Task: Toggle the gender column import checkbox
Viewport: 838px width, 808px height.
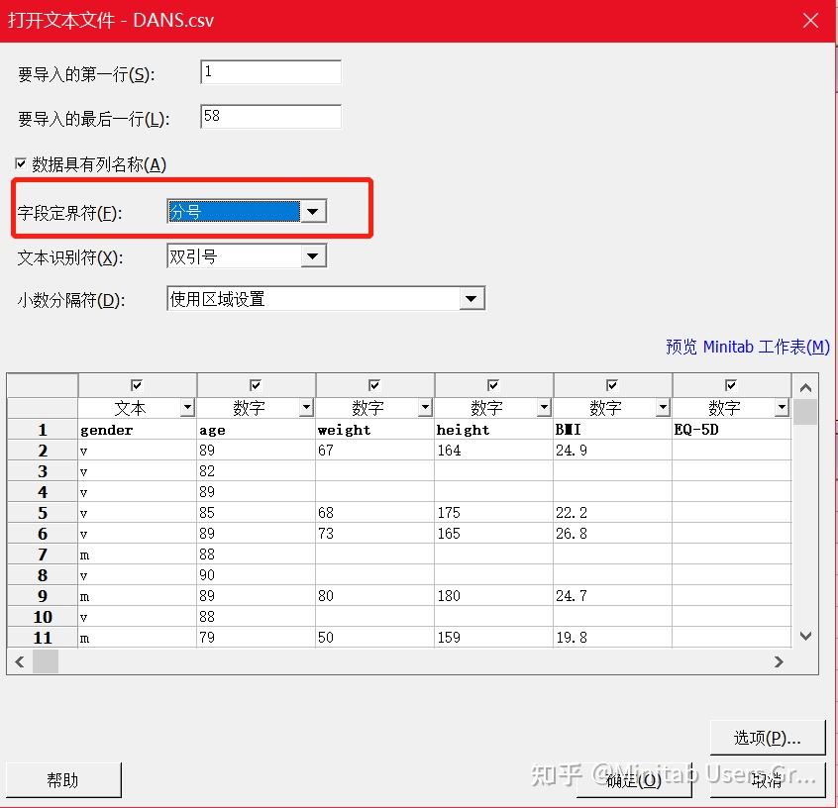Action: coord(137,385)
